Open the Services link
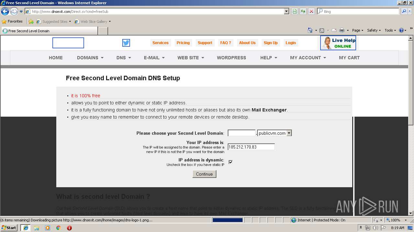414x232 pixels. [160, 43]
